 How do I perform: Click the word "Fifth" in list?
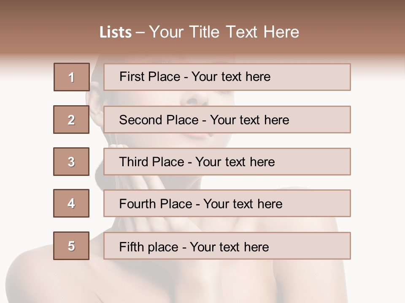pos(132,247)
